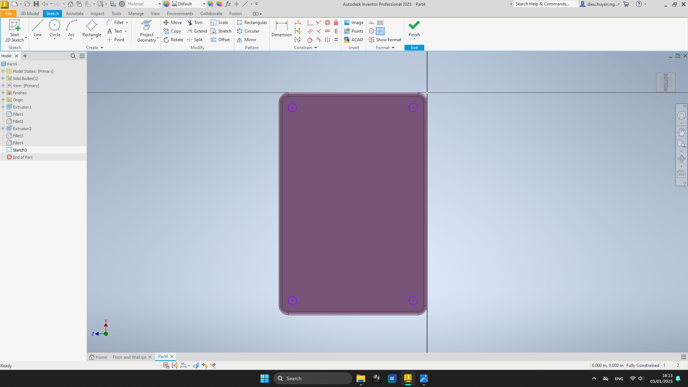Screen dimensions: 688x387
Task: Select the Pan hand tool in navigation bar
Action: 681,132
